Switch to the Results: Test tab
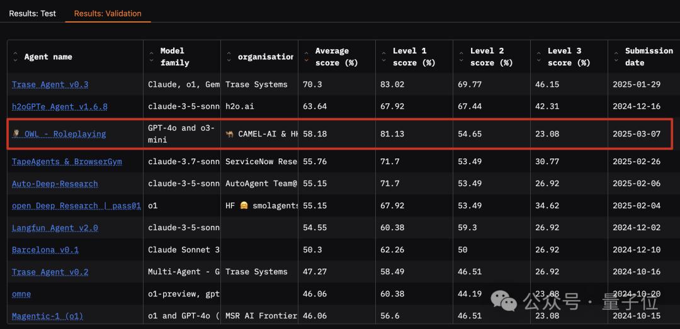The width and height of the screenshot is (680, 329). (32, 13)
